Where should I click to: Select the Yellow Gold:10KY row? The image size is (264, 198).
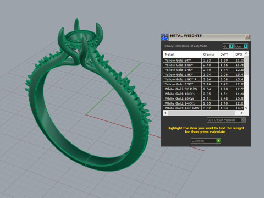point(204,65)
